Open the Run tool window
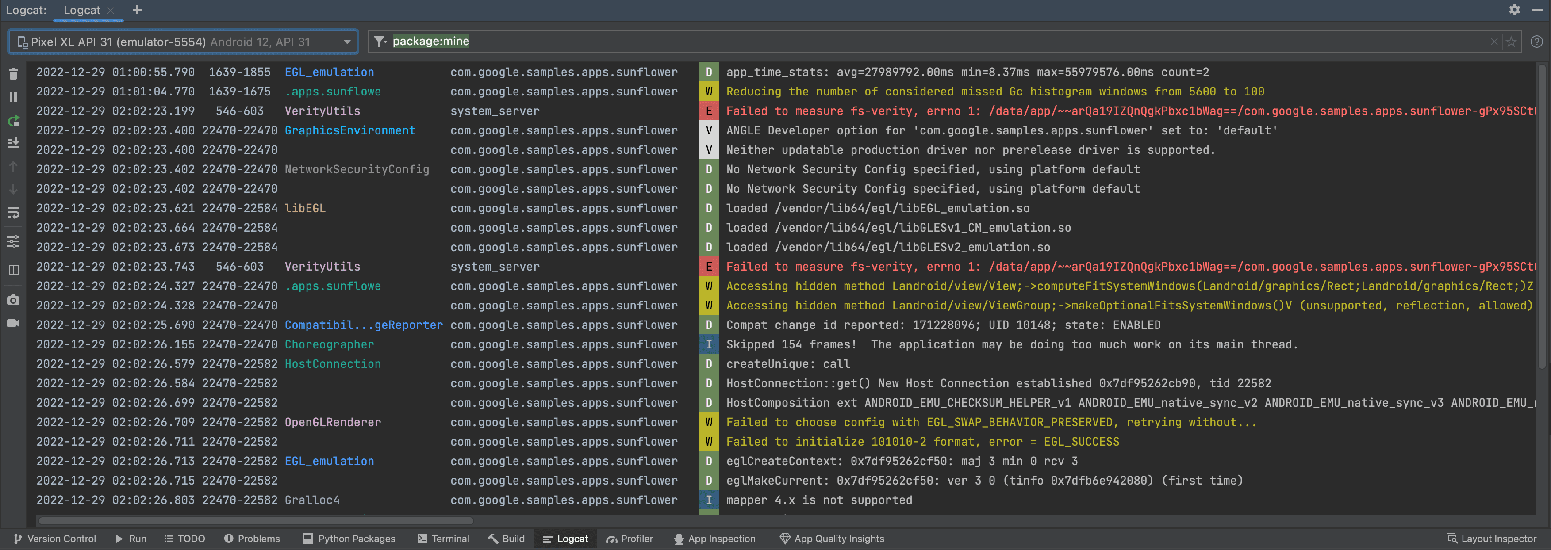 131,539
